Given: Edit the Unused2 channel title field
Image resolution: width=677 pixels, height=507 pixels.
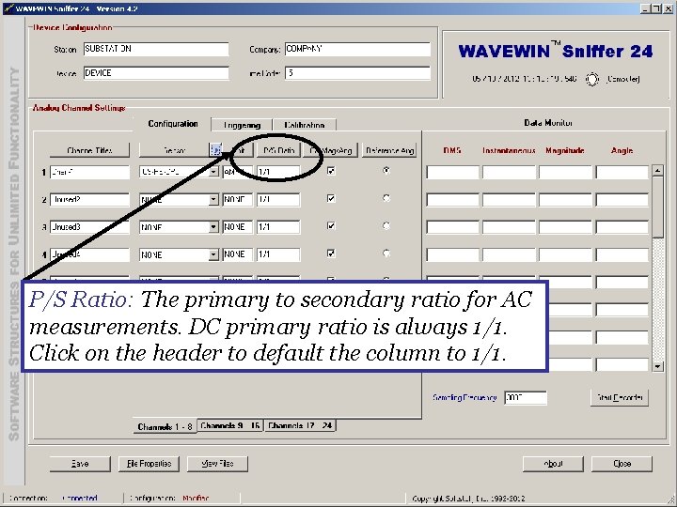Looking at the screenshot, I should 89,200.
